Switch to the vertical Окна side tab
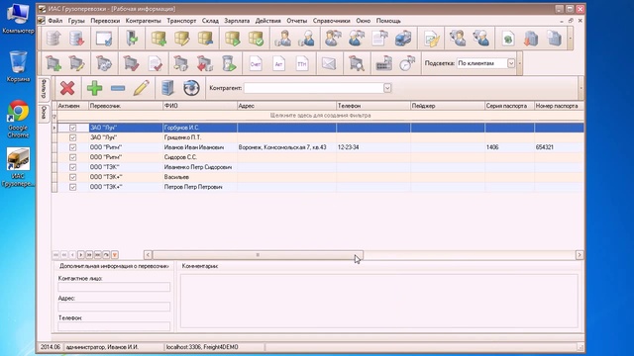The width and height of the screenshot is (634, 356). [x=44, y=113]
